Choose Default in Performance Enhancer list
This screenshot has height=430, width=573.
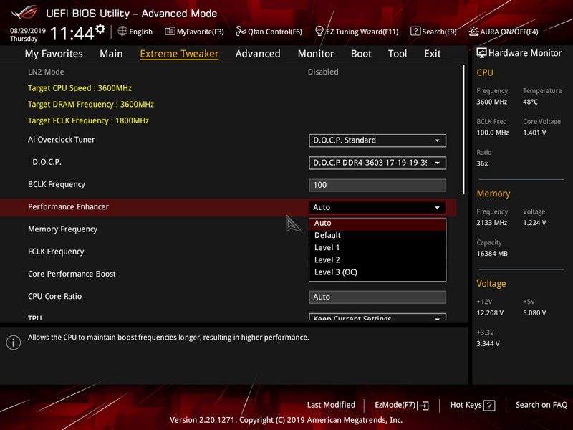click(377, 236)
